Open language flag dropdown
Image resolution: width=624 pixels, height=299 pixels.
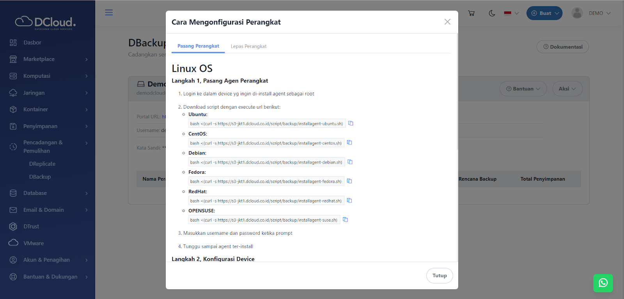511,13
